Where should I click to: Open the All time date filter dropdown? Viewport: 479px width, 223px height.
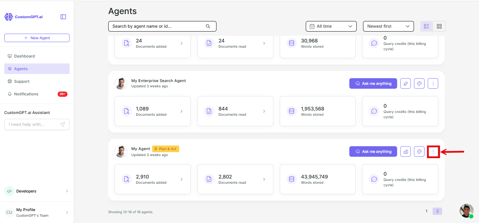[x=331, y=26]
